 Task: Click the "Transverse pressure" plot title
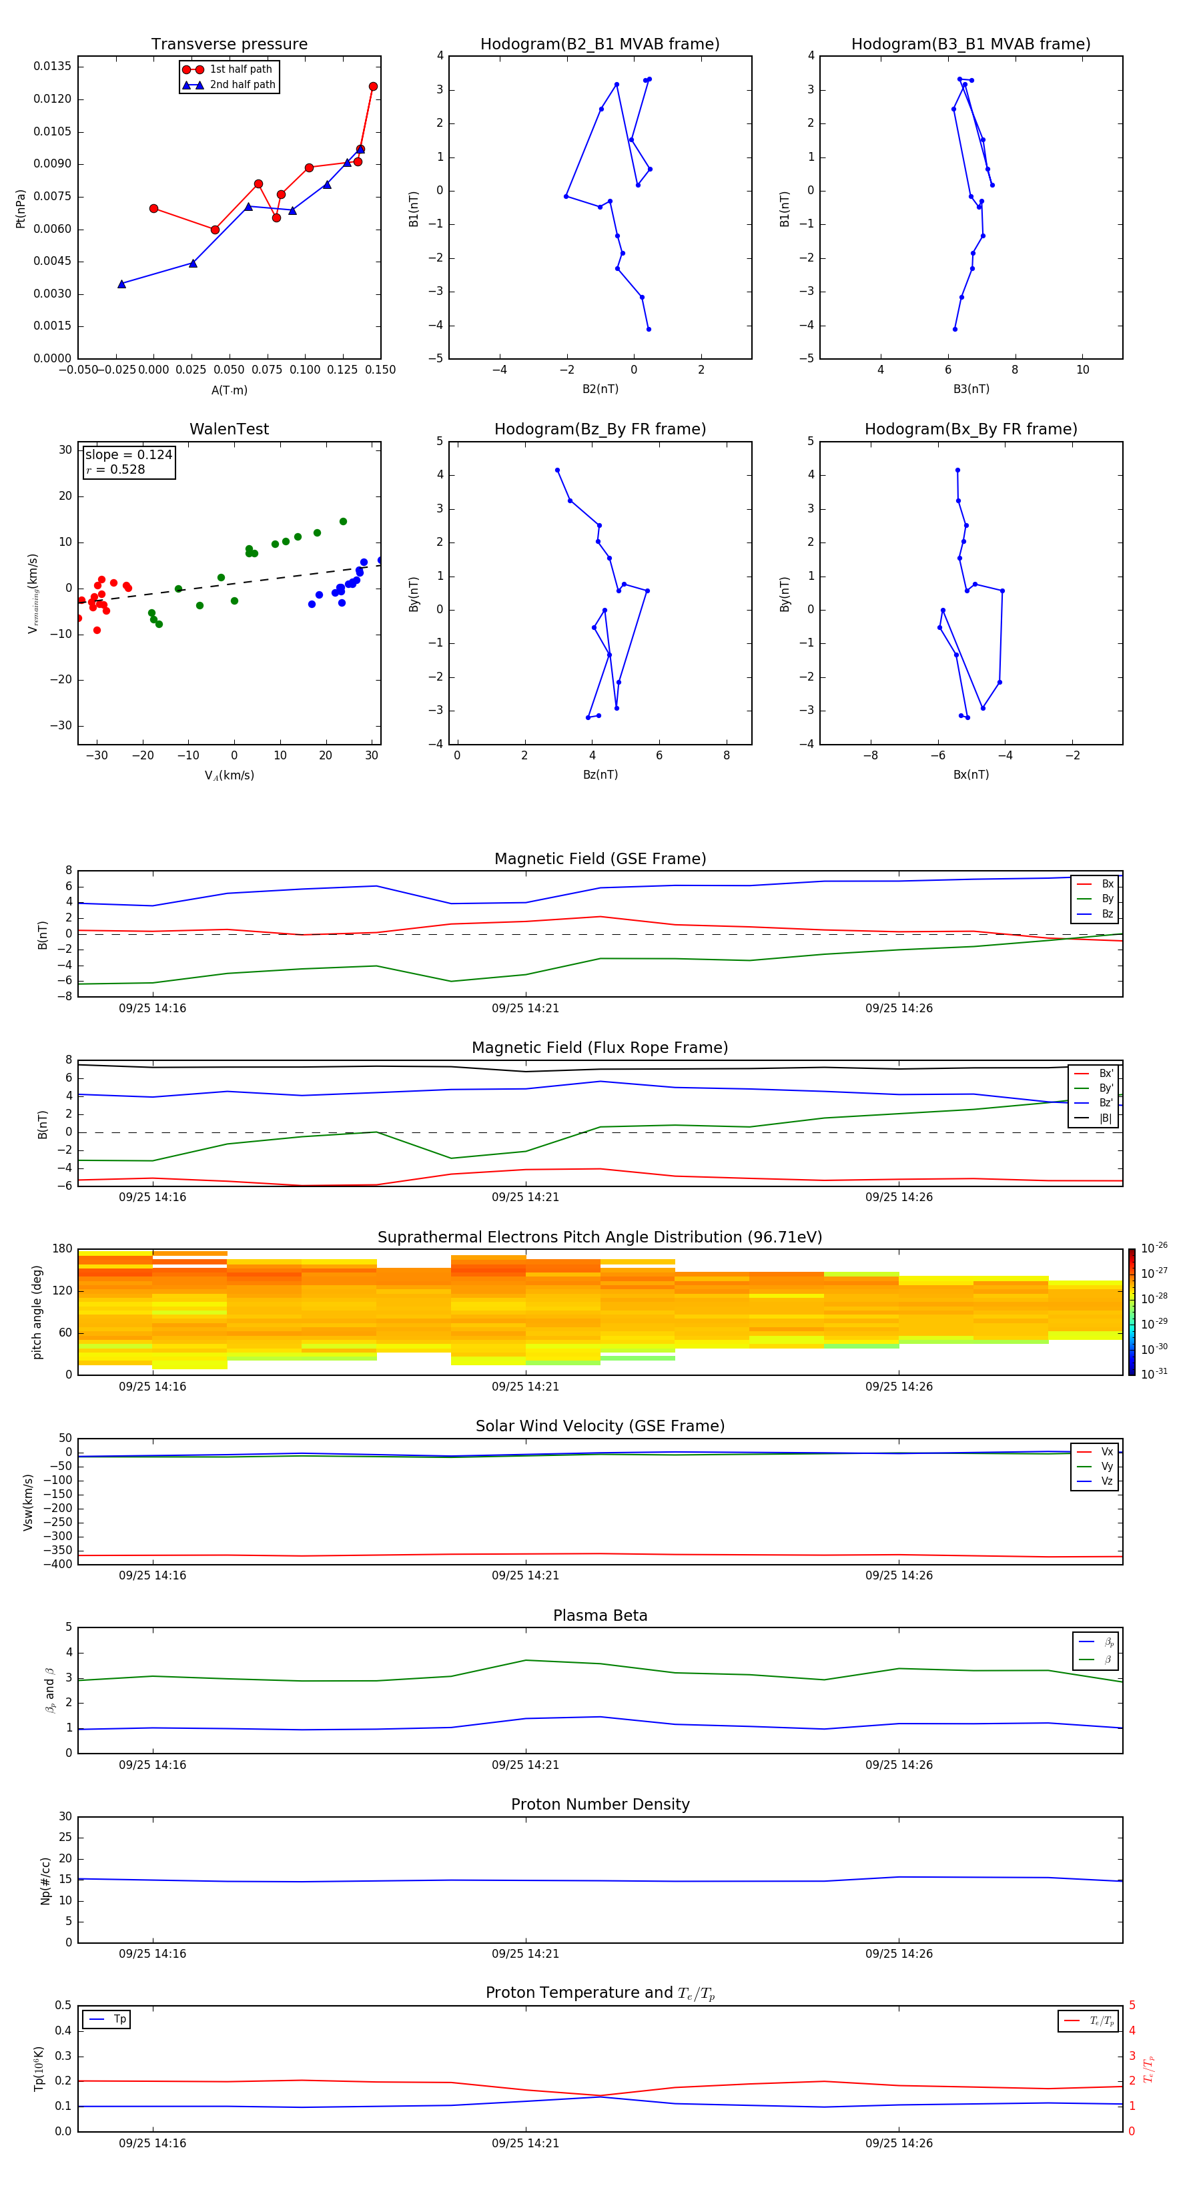(229, 45)
